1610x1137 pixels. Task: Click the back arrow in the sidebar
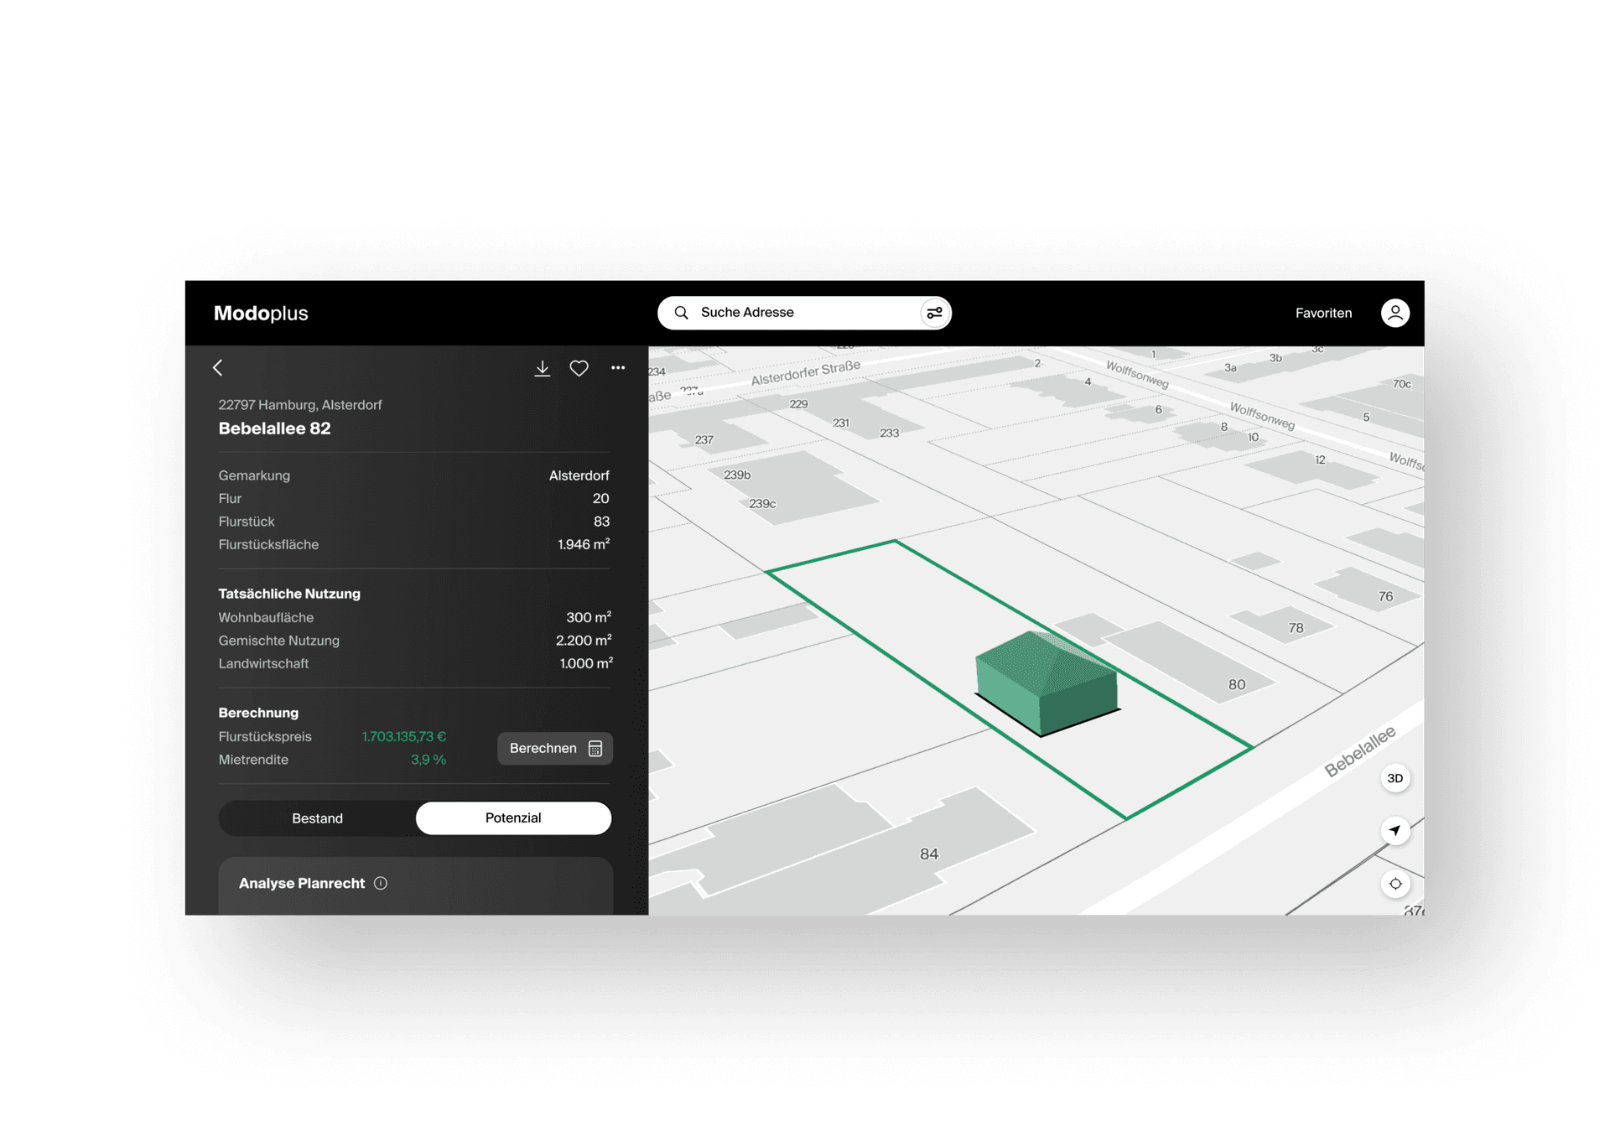point(218,368)
